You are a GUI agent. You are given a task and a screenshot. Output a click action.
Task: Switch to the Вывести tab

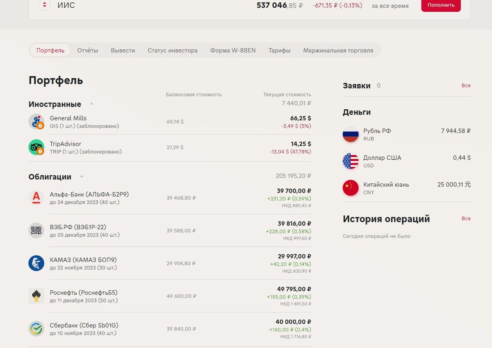pyautogui.click(x=123, y=50)
